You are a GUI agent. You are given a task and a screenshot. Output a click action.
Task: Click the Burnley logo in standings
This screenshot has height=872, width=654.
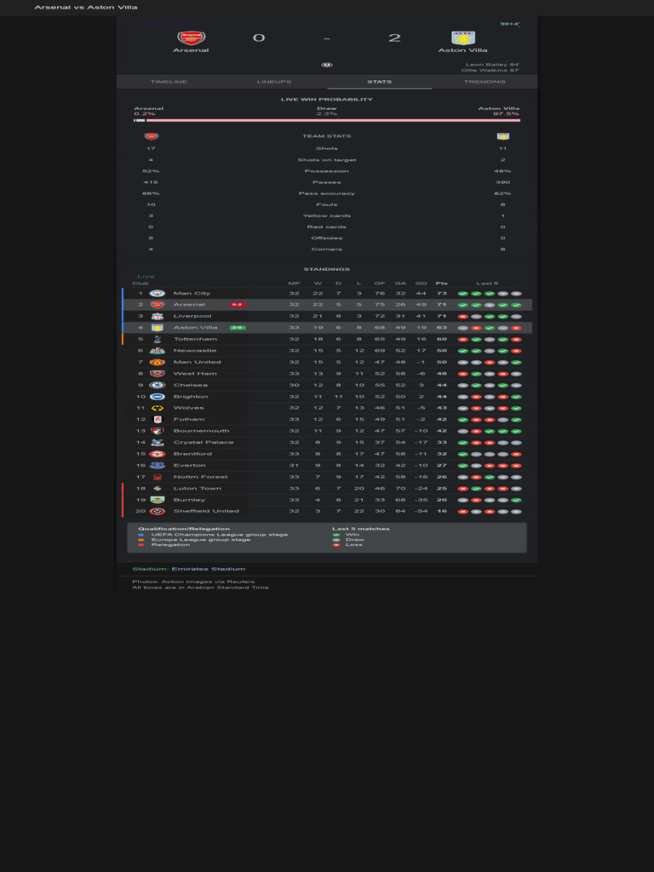tap(158, 500)
